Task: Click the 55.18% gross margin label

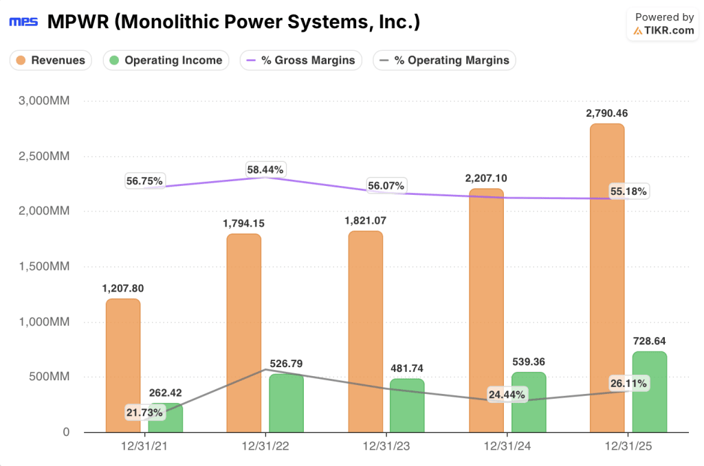Action: pos(628,191)
